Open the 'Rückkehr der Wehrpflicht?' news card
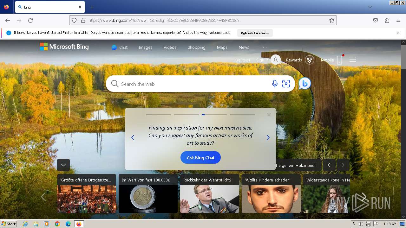The image size is (406, 228). pyautogui.click(x=210, y=193)
